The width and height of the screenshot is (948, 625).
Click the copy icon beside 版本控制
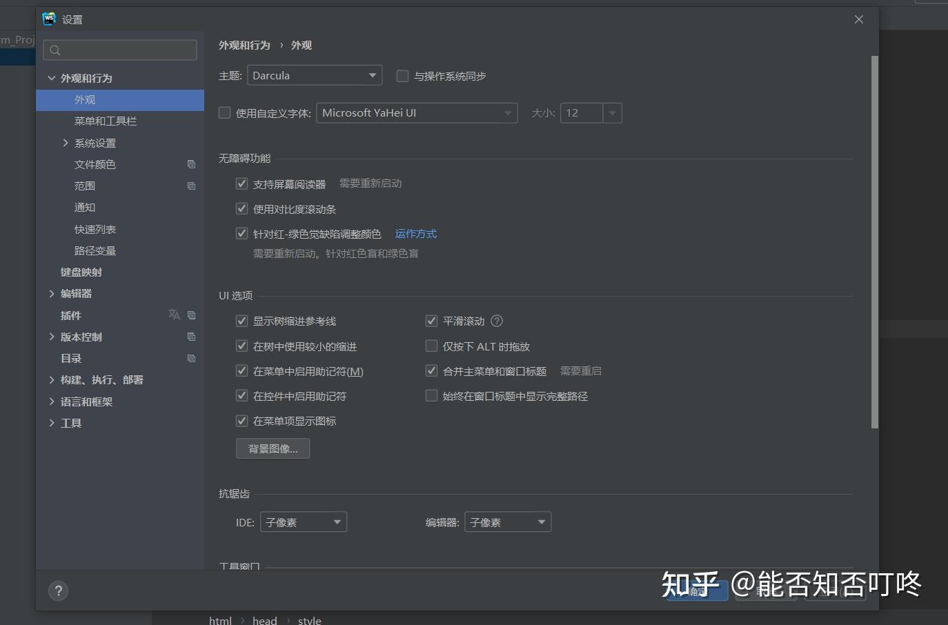(191, 337)
